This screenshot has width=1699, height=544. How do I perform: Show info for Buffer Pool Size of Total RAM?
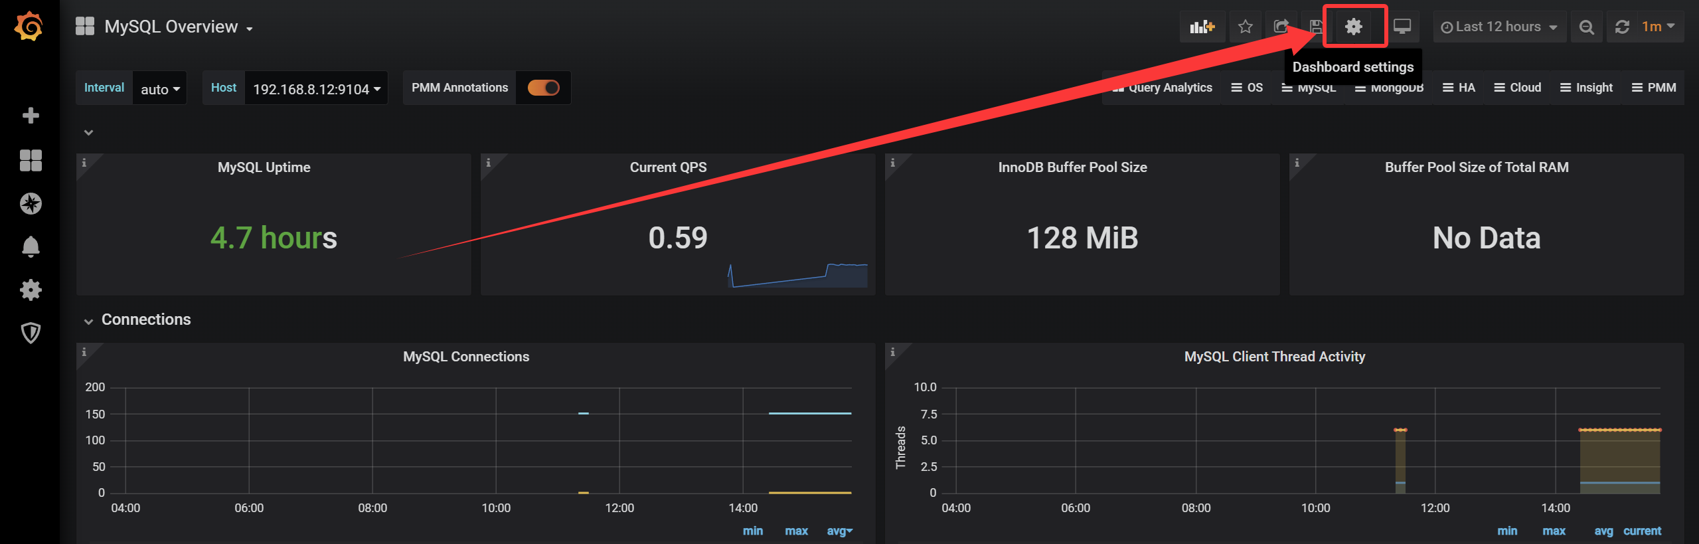tap(1297, 163)
